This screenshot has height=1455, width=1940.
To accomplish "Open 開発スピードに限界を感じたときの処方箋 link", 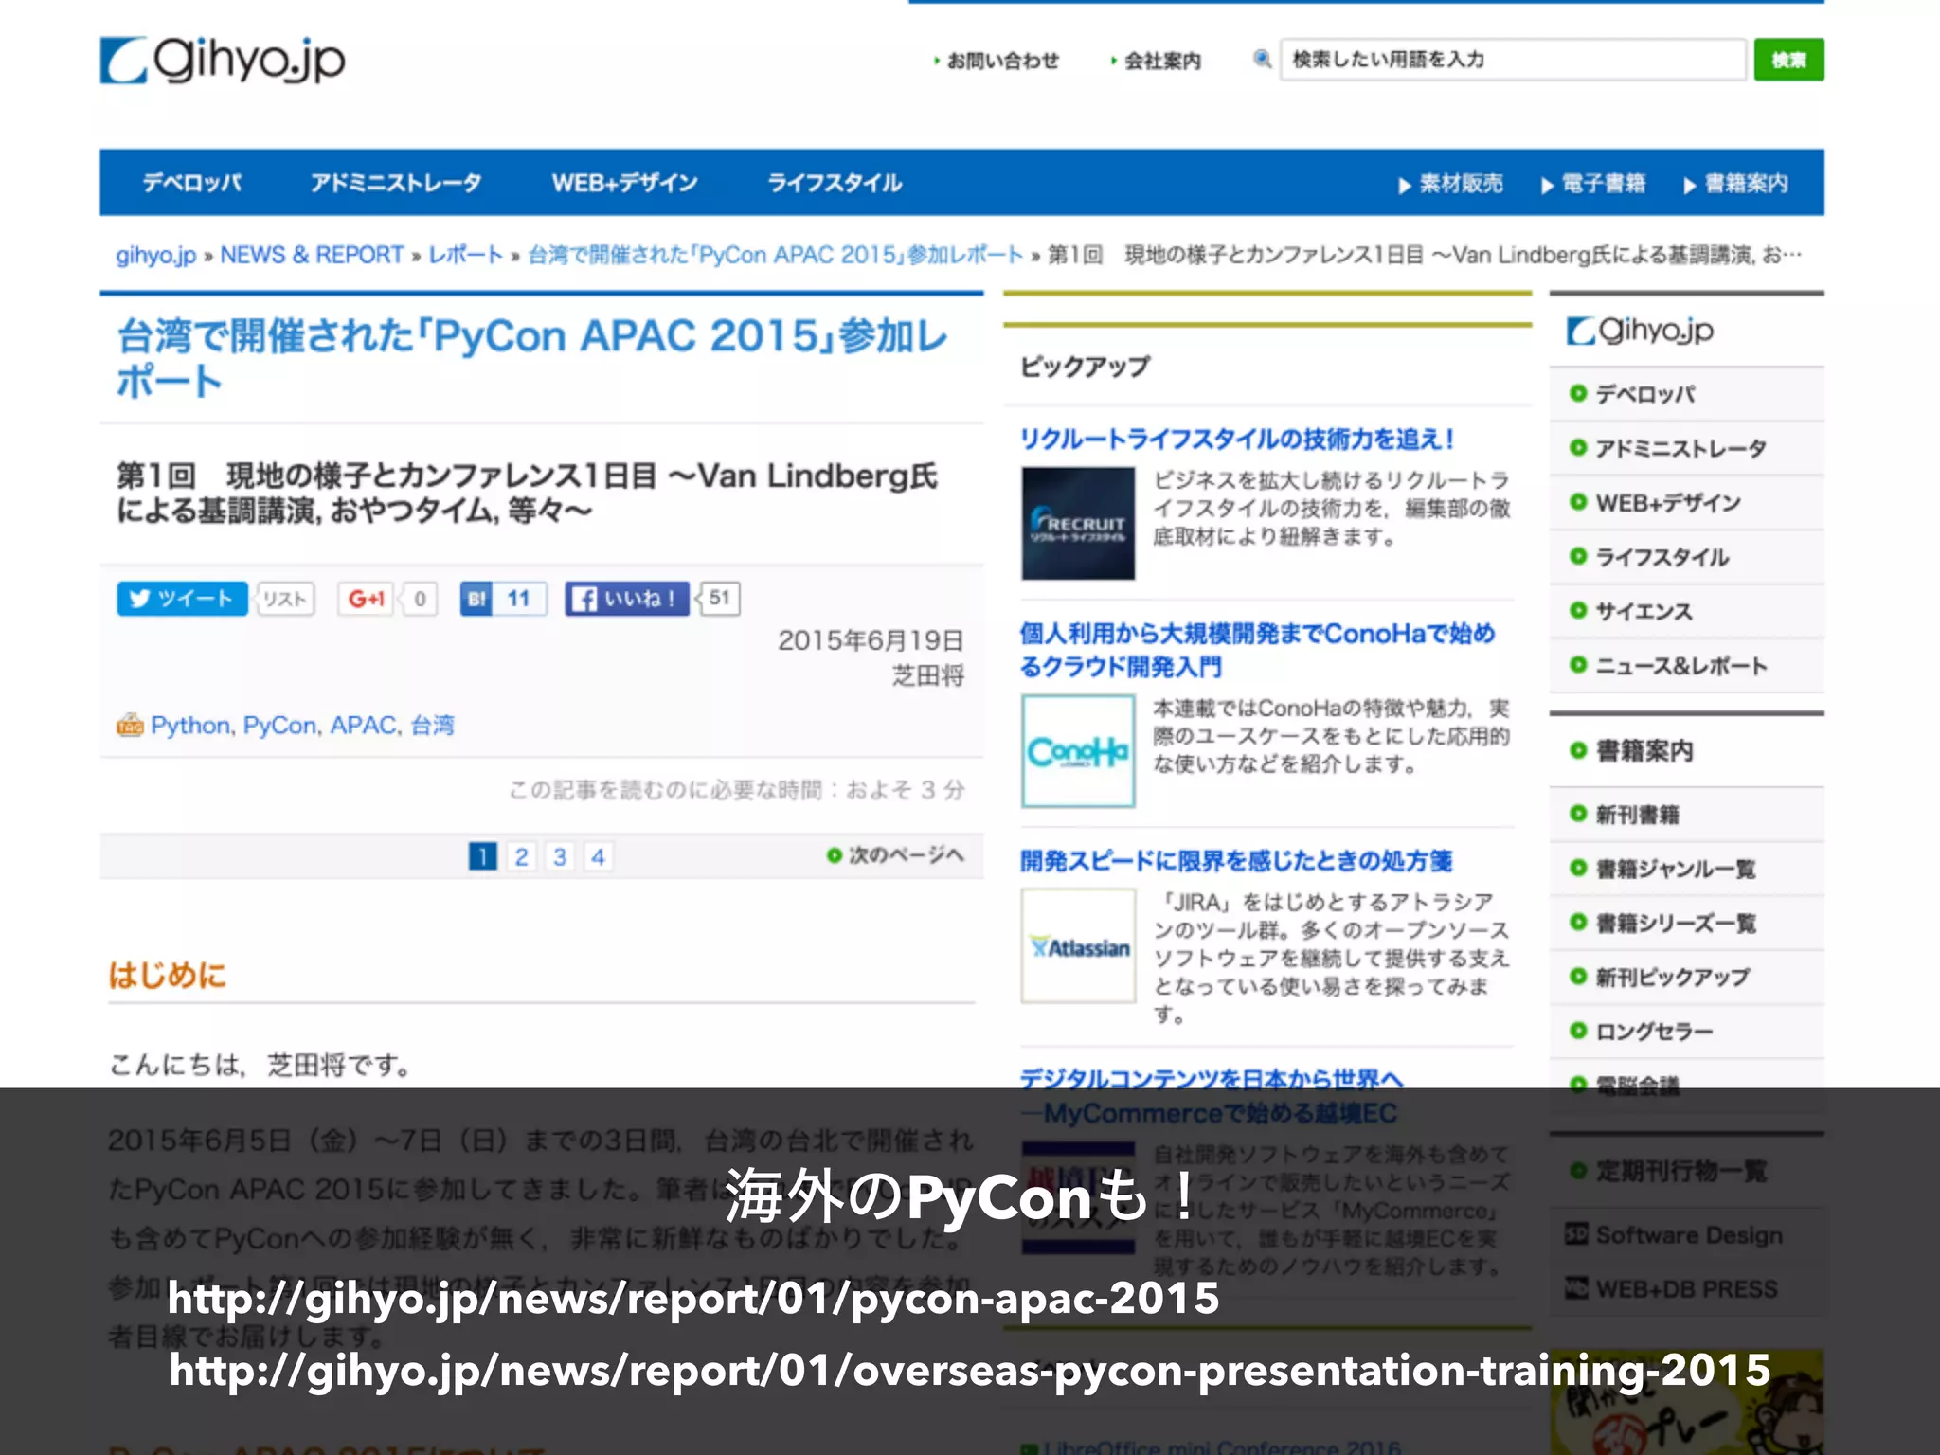I will pyautogui.click(x=1236, y=860).
